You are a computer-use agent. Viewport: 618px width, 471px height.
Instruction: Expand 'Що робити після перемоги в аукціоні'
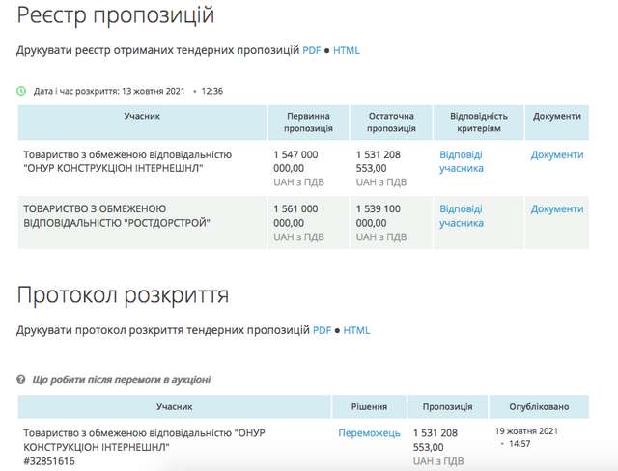pyautogui.click(x=122, y=379)
